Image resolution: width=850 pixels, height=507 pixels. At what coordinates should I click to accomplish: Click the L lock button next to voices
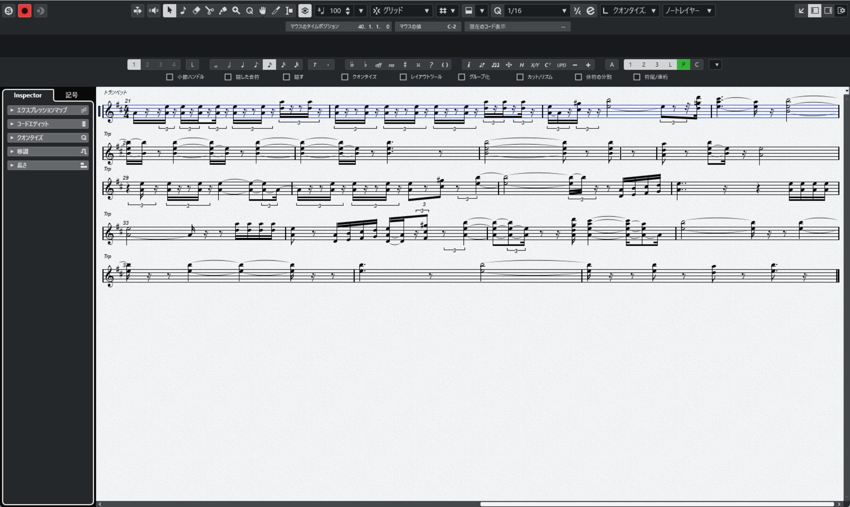[x=192, y=65]
